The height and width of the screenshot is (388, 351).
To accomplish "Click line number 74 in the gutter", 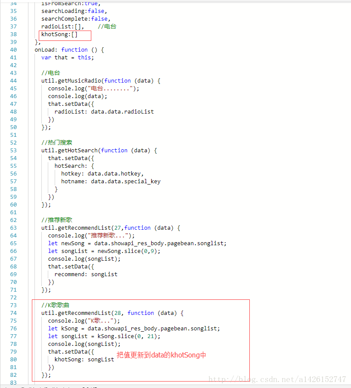I will [13, 313].
